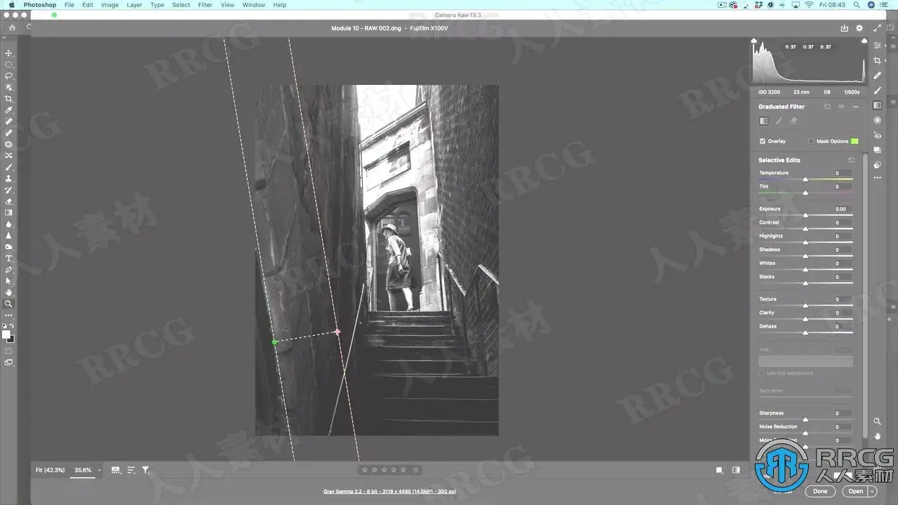The height and width of the screenshot is (505, 898).
Task: Click the Exposure value field
Action: [840, 209]
